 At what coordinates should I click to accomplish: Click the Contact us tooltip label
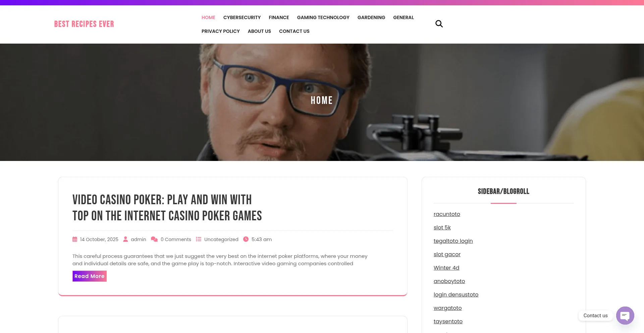pos(595,316)
